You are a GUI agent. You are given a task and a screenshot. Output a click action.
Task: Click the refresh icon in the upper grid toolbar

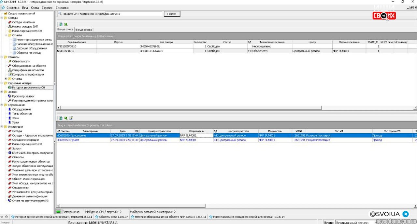click(x=61, y=24)
